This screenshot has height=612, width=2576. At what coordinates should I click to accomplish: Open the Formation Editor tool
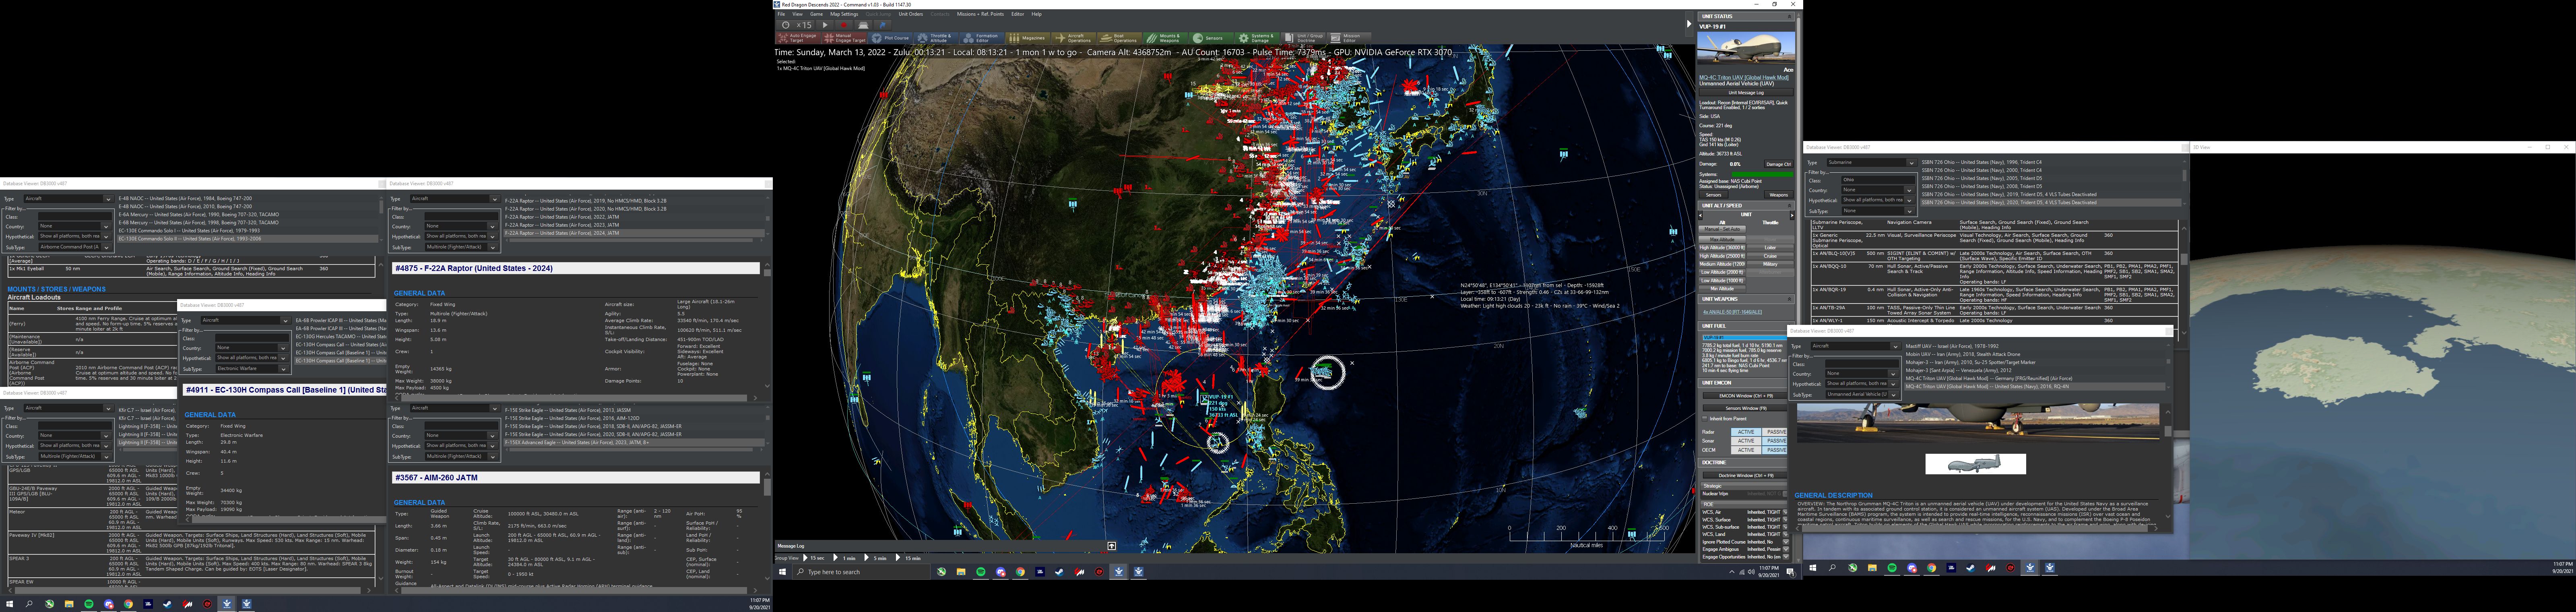click(x=982, y=38)
